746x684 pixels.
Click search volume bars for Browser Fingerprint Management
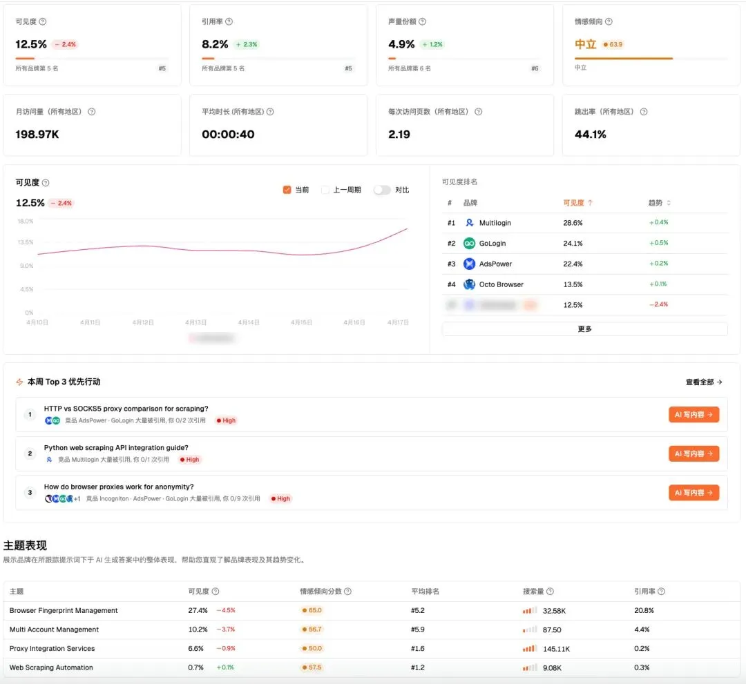530,610
